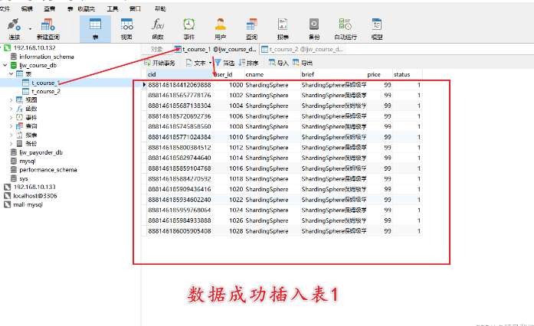This screenshot has width=534, height=326.
Task: Open the Text view dropdown
Action: (x=199, y=63)
